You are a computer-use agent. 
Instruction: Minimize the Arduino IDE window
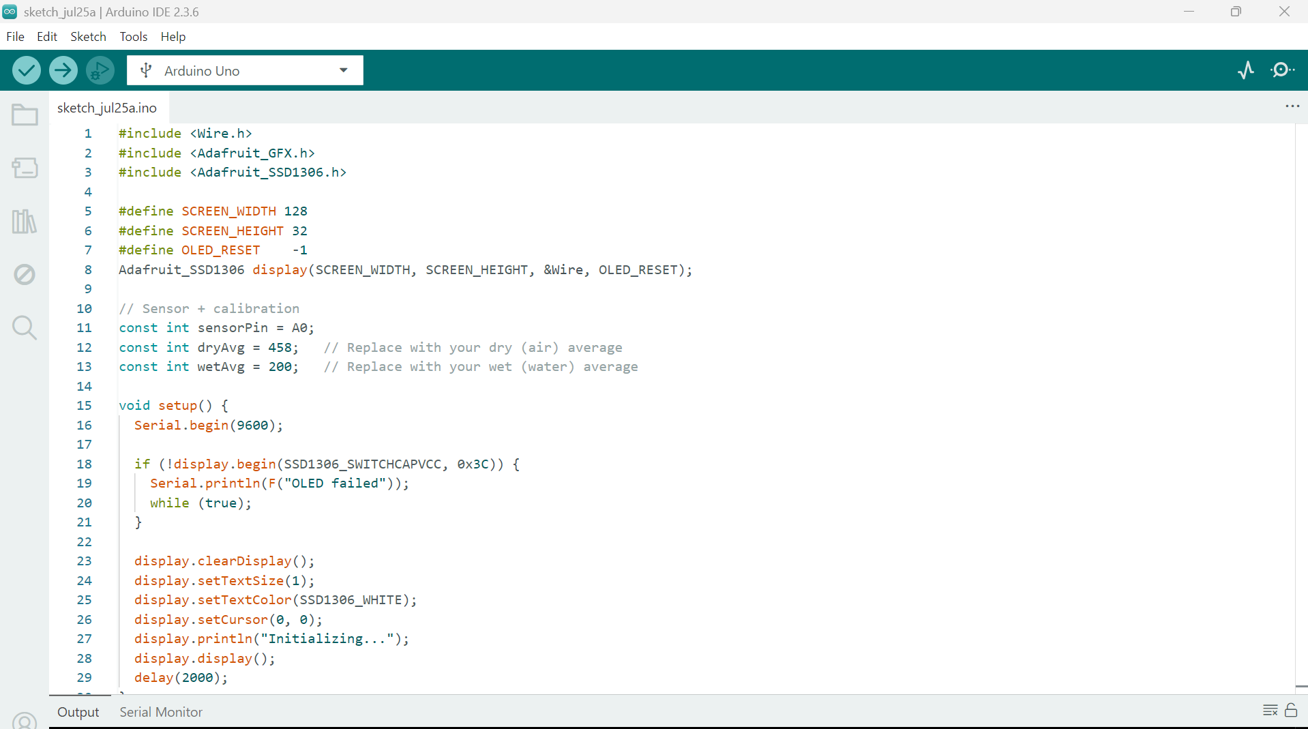1189,12
